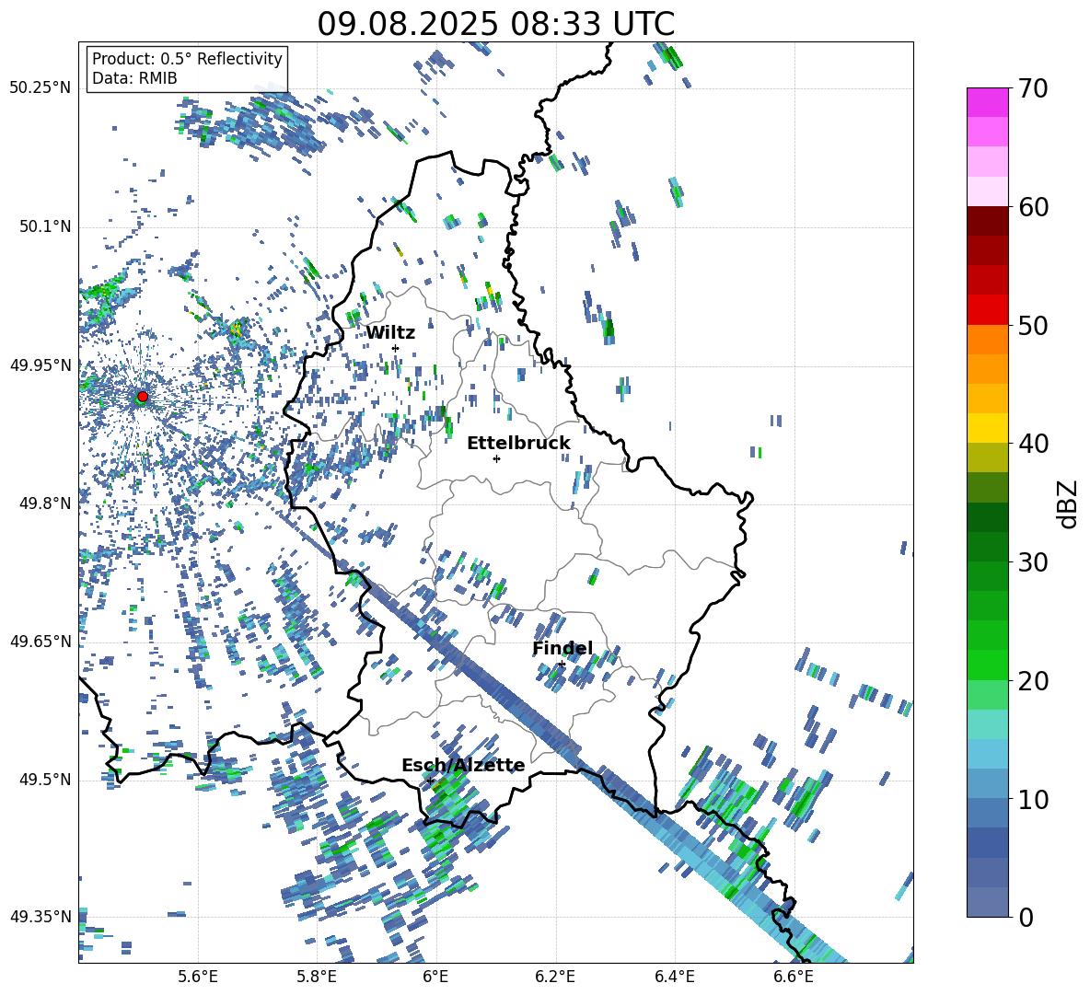The width and height of the screenshot is (1090, 995).
Task: Click the colorbar tick label 10
Action: pos(1034,799)
